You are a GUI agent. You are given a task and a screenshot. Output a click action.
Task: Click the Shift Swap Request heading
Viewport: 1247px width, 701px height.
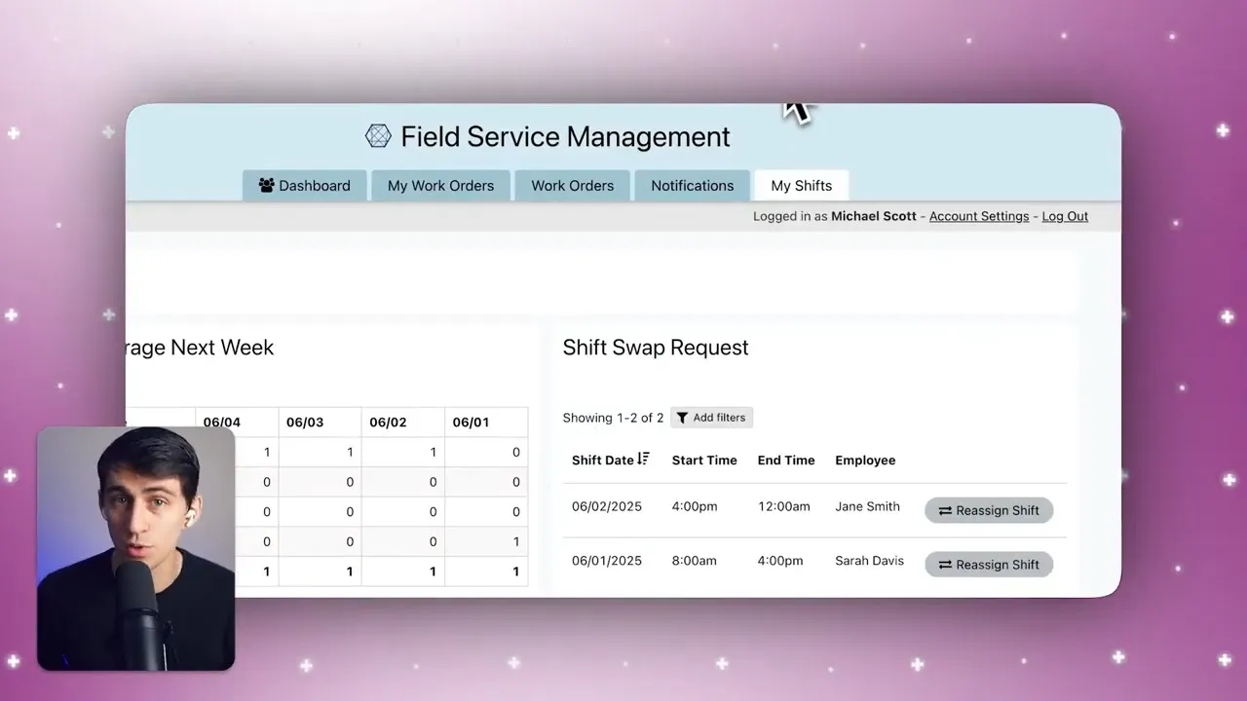tap(656, 348)
